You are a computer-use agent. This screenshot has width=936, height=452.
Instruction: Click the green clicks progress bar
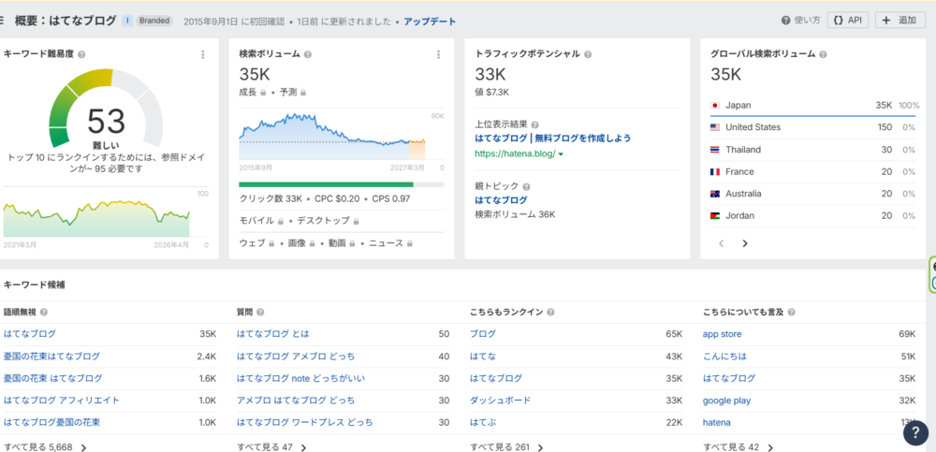coord(326,184)
